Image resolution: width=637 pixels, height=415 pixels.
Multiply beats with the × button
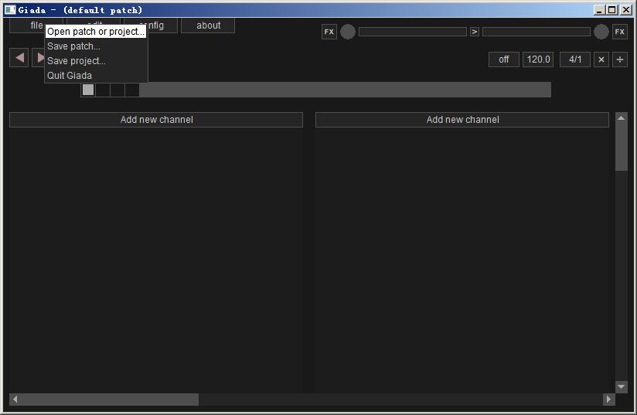click(601, 60)
